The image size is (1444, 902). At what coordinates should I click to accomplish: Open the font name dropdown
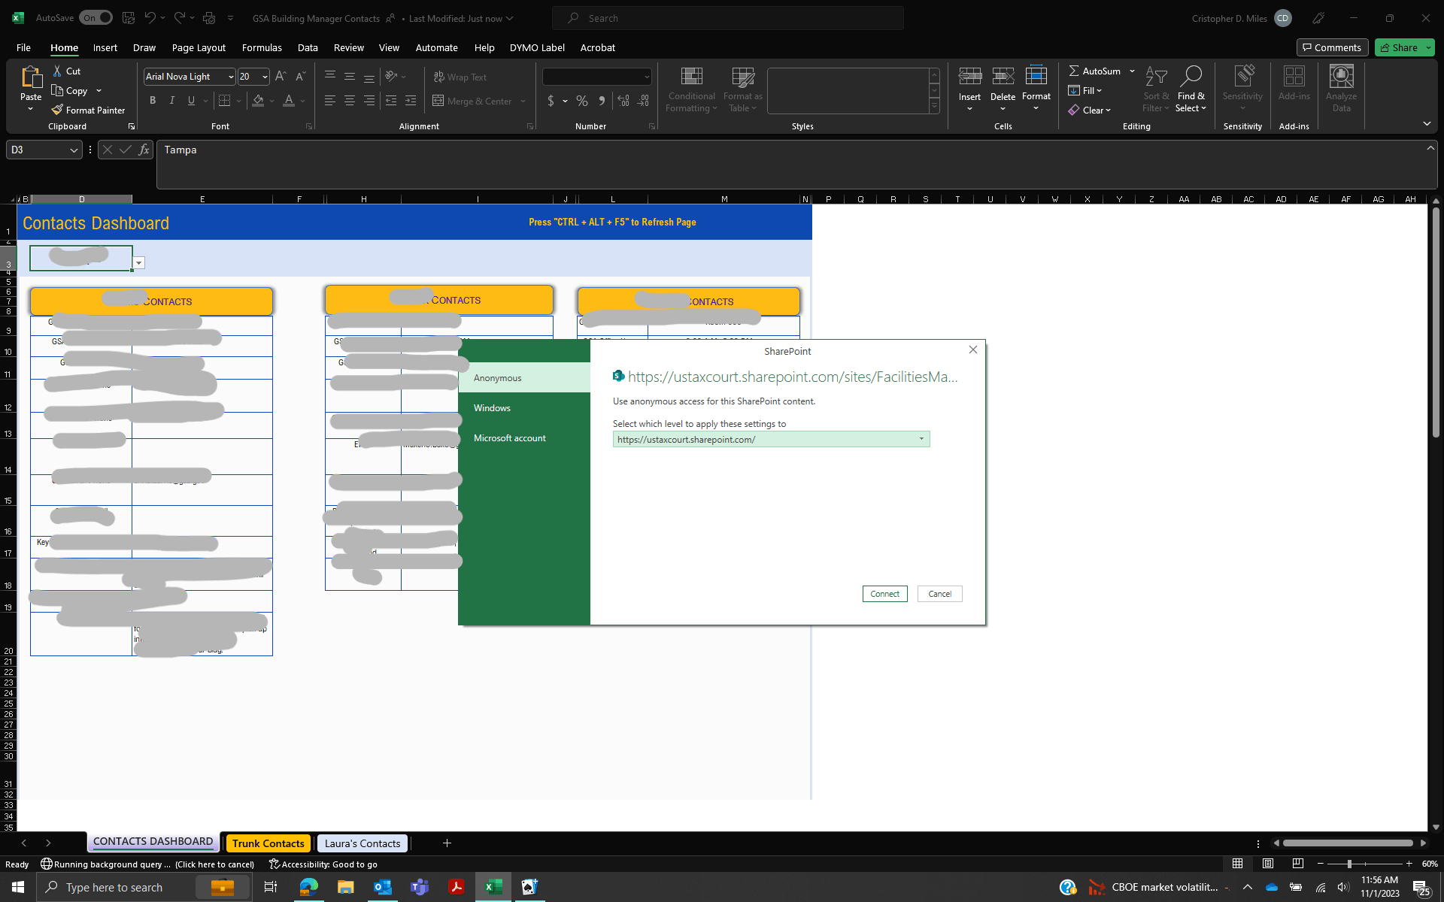point(229,76)
